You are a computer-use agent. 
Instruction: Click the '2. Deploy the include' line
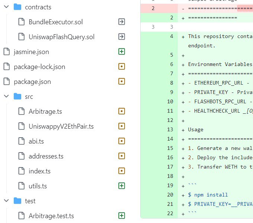220,157
